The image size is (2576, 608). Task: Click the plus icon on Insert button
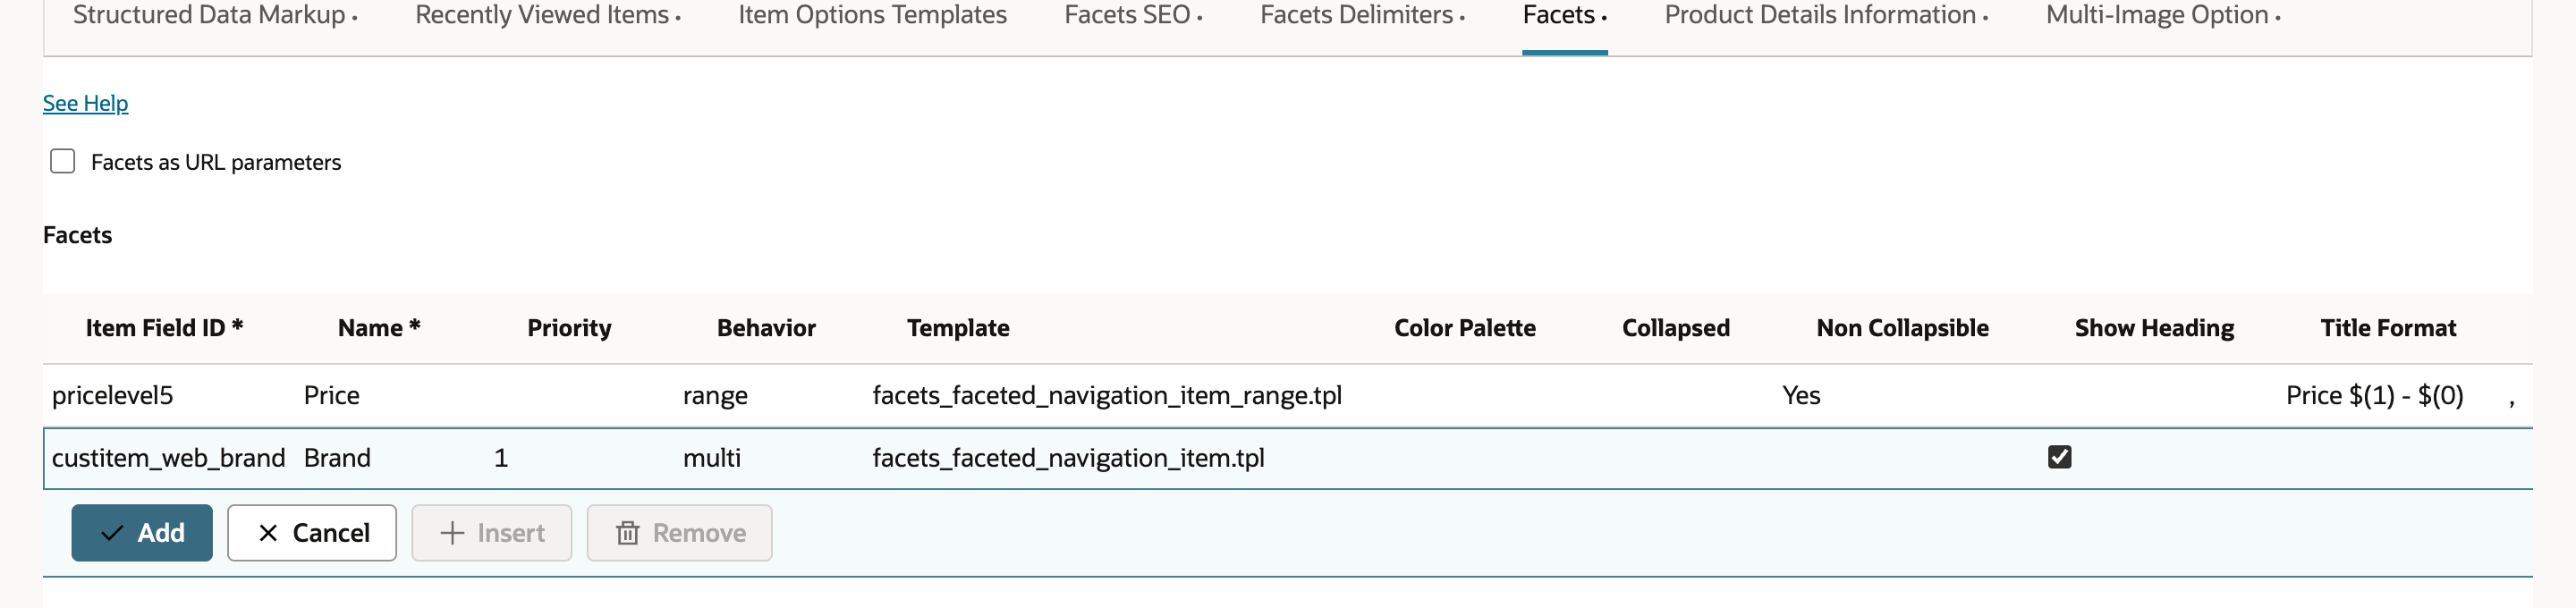(452, 533)
